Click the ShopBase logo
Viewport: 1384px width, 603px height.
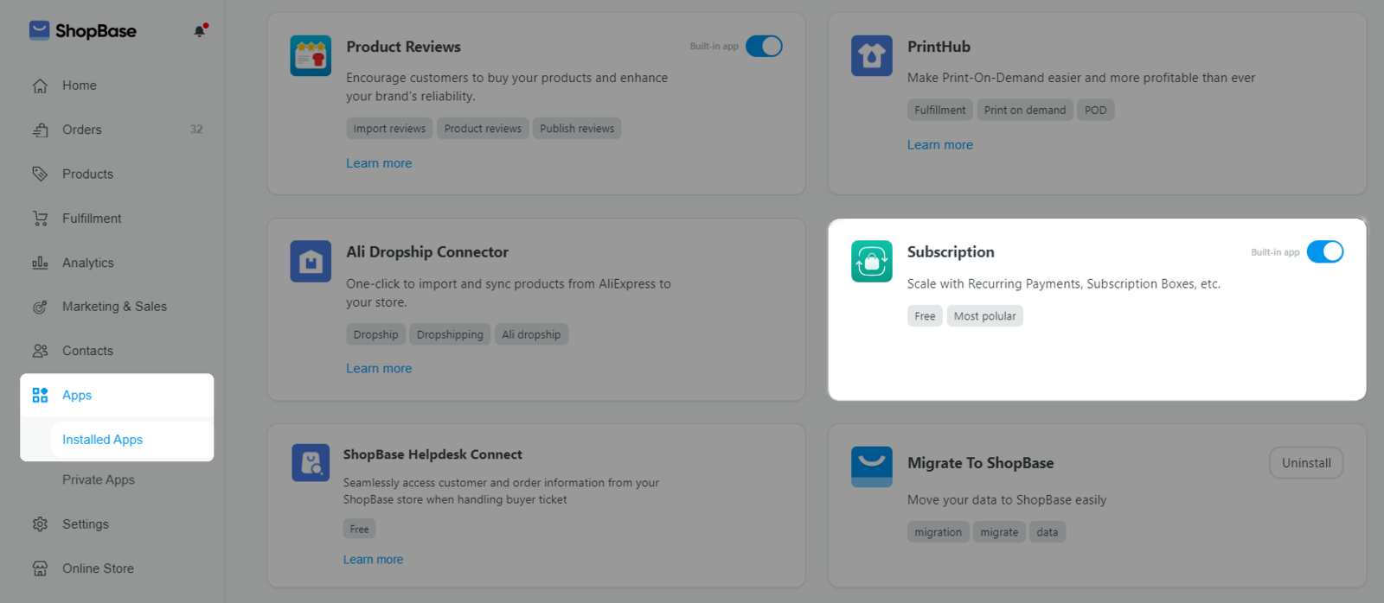click(83, 31)
